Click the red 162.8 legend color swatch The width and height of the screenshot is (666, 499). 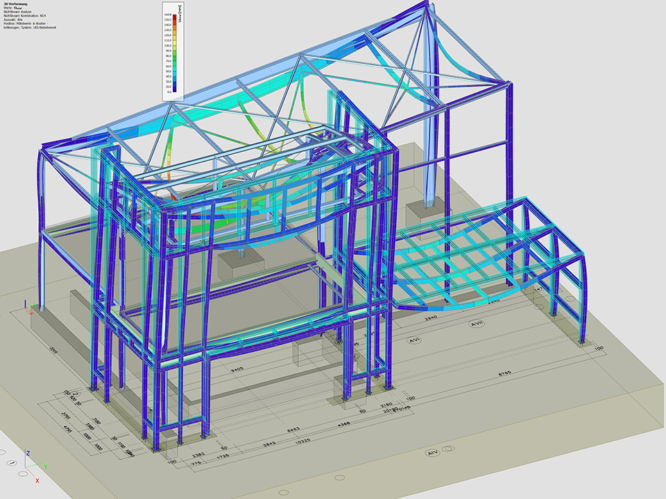coord(175,16)
